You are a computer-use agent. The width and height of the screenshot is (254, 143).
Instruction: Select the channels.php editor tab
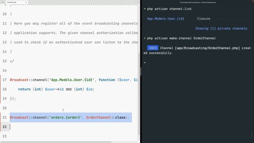tap(17, 2)
